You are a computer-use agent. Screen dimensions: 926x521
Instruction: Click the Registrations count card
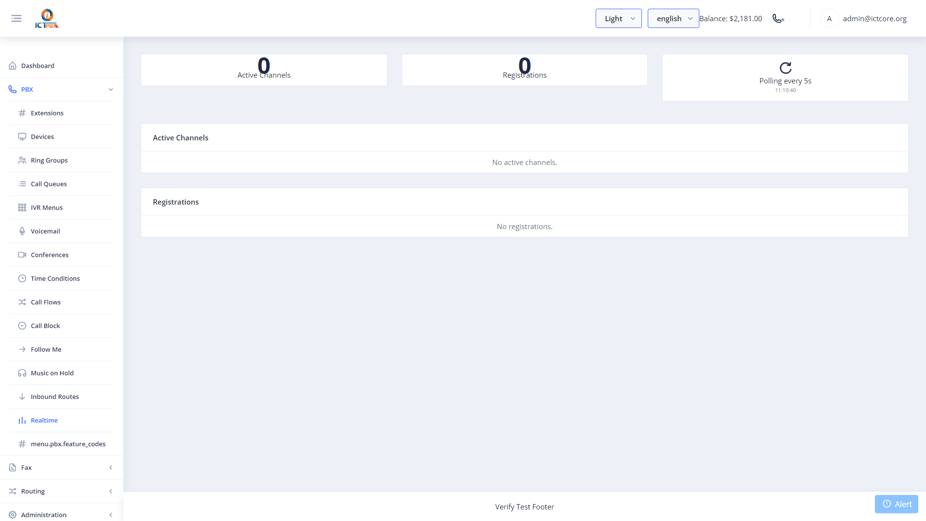pos(525,70)
